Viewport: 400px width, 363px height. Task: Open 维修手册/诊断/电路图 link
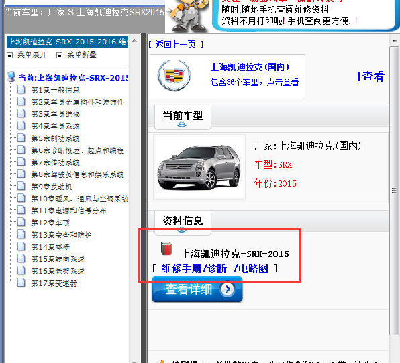215,268
